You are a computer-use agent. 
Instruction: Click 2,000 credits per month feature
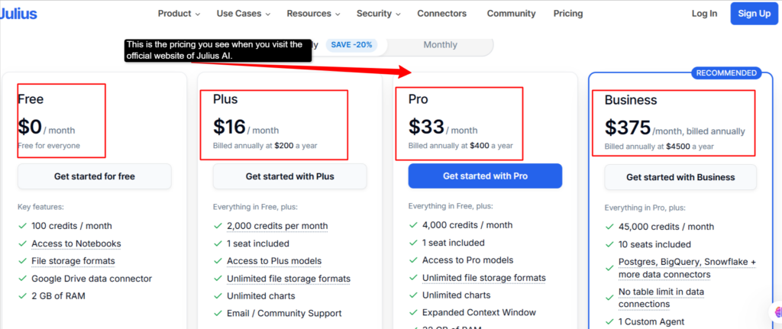pyautogui.click(x=277, y=226)
